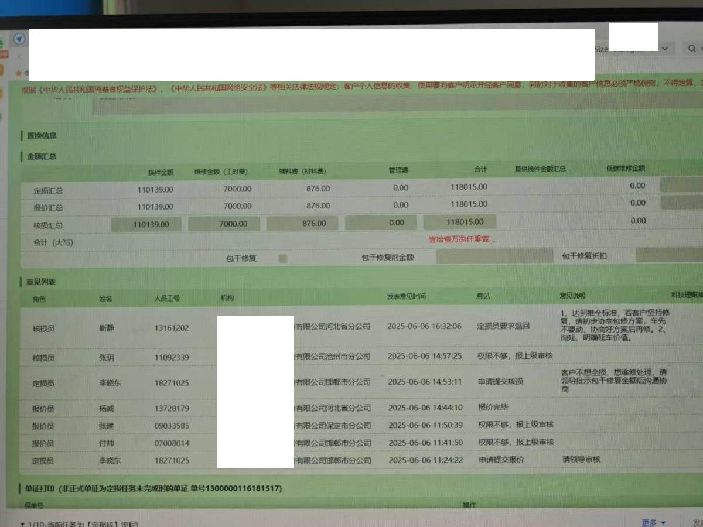This screenshot has width=703, height=527.
Task: Click the 金额汇总 section header
Action: tap(42, 156)
